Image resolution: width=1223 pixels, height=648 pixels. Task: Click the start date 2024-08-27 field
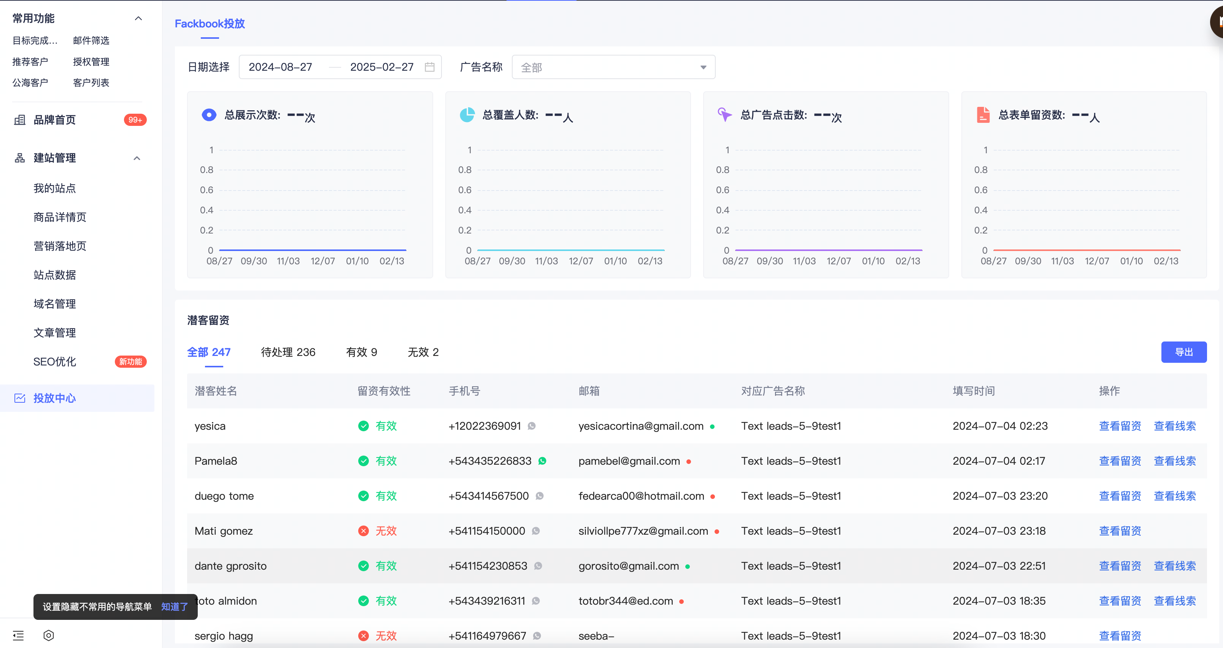[x=281, y=67]
